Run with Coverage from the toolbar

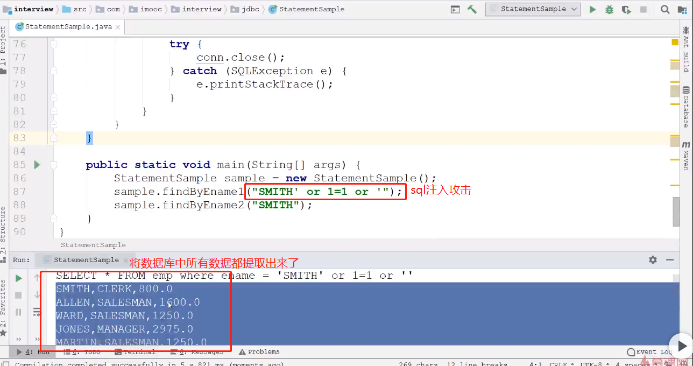(626, 9)
